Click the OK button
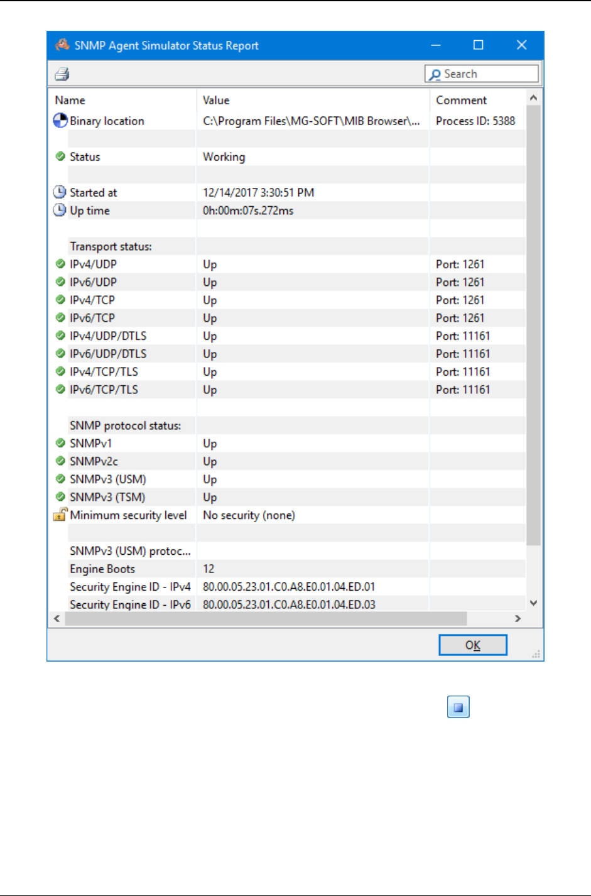 point(472,645)
